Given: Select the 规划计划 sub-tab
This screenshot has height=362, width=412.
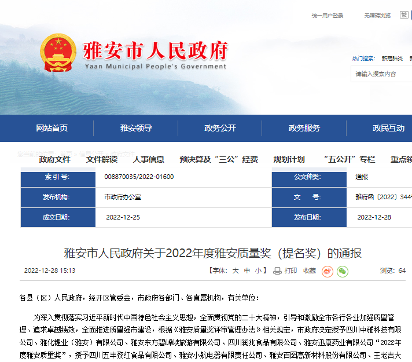Looking at the screenshot, I should [289, 159].
